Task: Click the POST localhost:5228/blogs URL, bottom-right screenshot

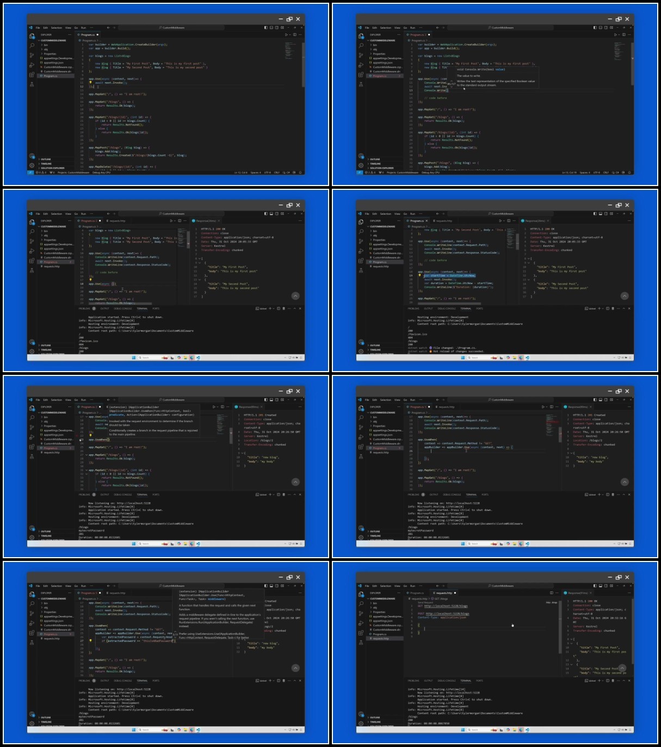Action: 447,614
